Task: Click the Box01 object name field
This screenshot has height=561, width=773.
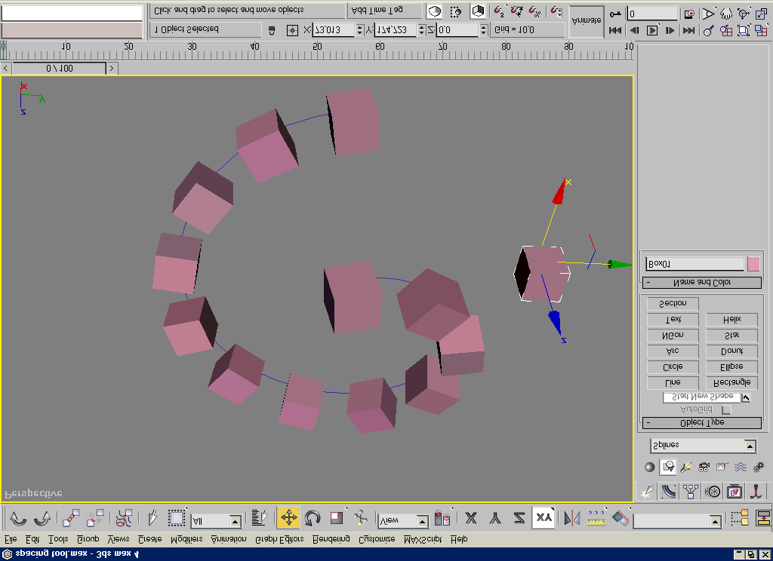Action: tap(694, 264)
